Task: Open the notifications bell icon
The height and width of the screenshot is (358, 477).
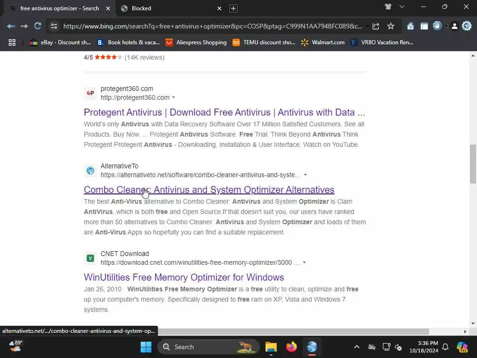Action: [445, 347]
